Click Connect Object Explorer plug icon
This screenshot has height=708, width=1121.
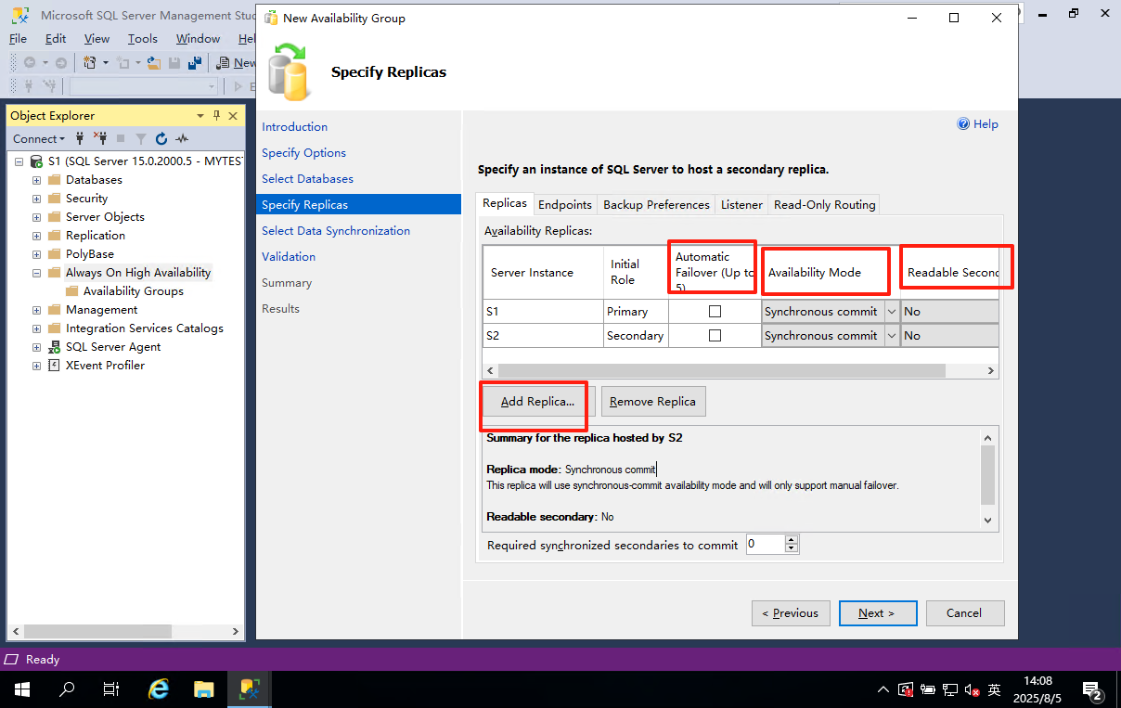[x=80, y=138]
